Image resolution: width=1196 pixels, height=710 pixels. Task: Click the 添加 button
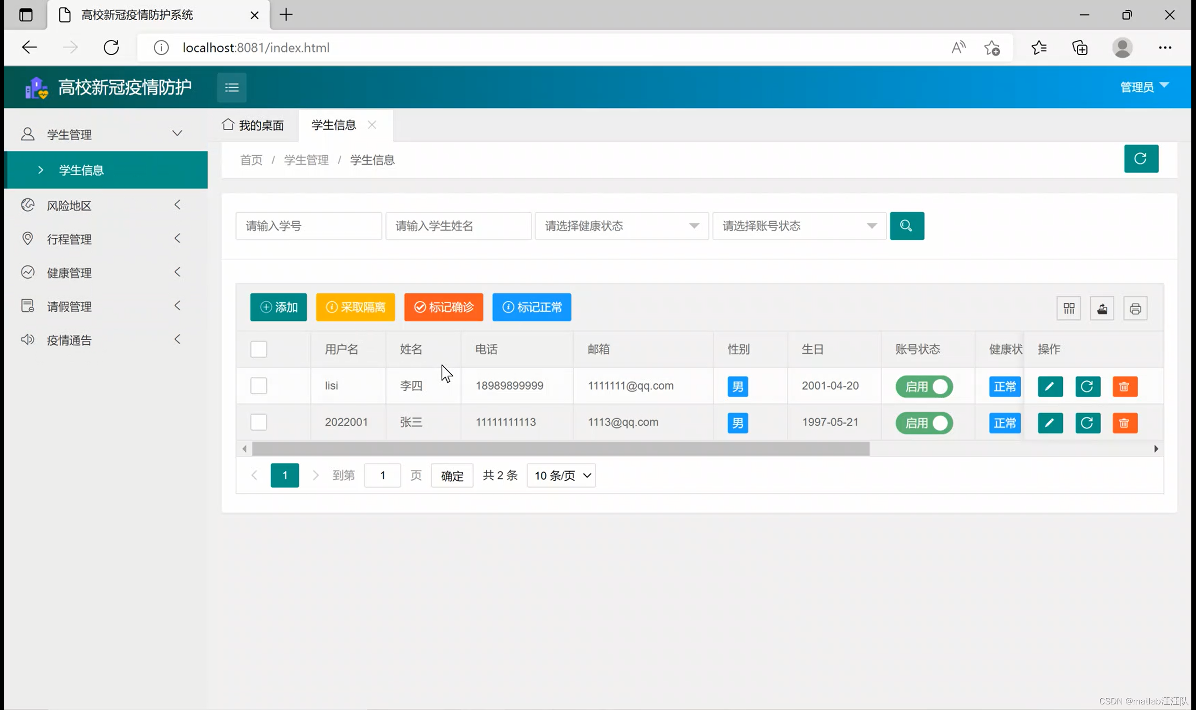pos(278,307)
